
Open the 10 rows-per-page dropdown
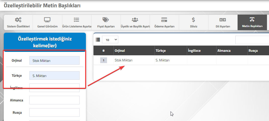tap(110, 40)
